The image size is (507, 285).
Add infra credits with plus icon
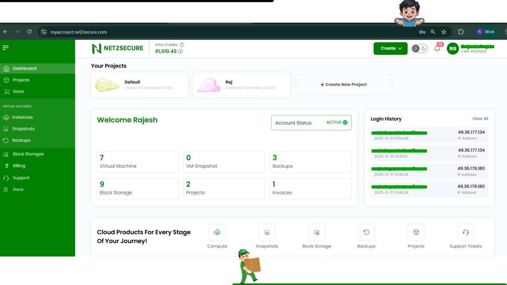tap(181, 51)
